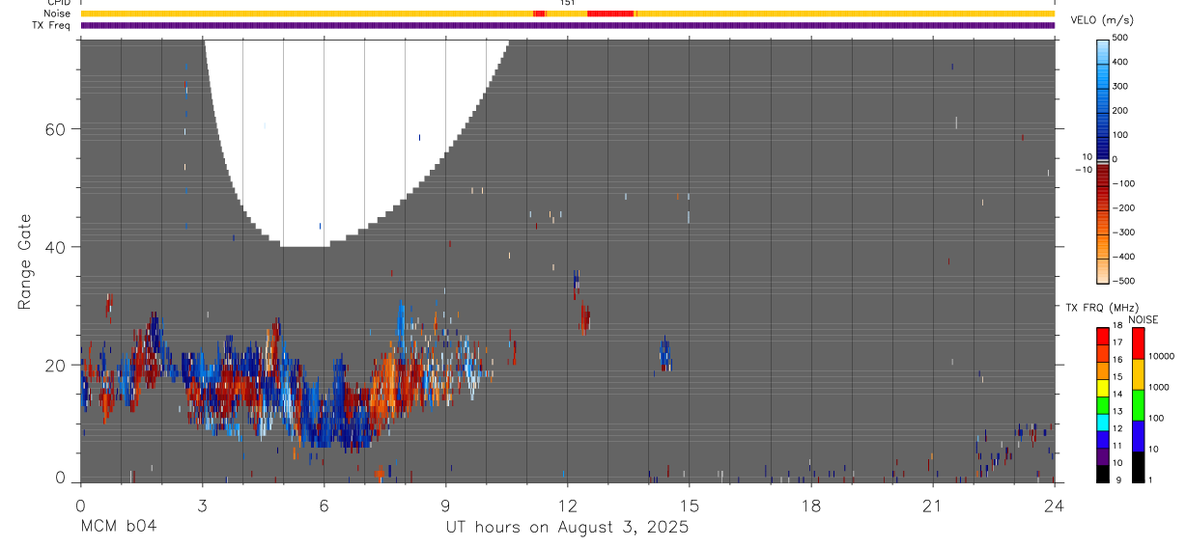Click the x-axis tick label 6
The width and height of the screenshot is (1186, 547).
[324, 506]
